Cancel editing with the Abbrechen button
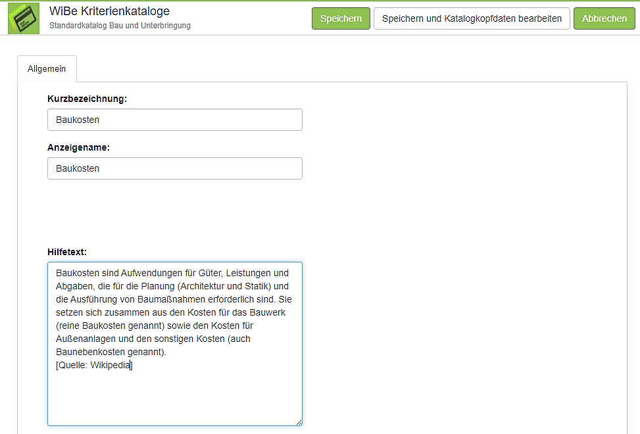This screenshot has height=434, width=640. [x=604, y=18]
